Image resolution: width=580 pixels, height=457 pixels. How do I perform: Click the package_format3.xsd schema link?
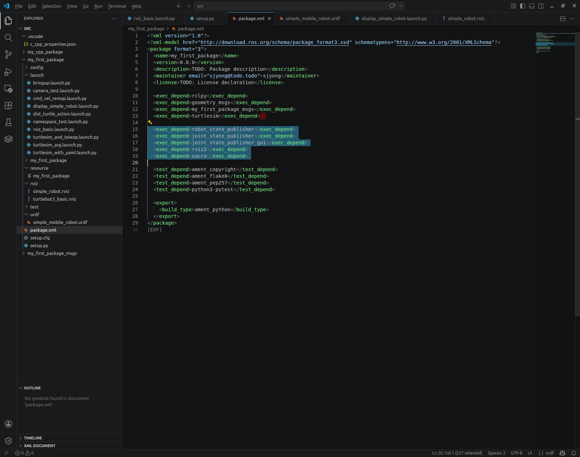(275, 42)
